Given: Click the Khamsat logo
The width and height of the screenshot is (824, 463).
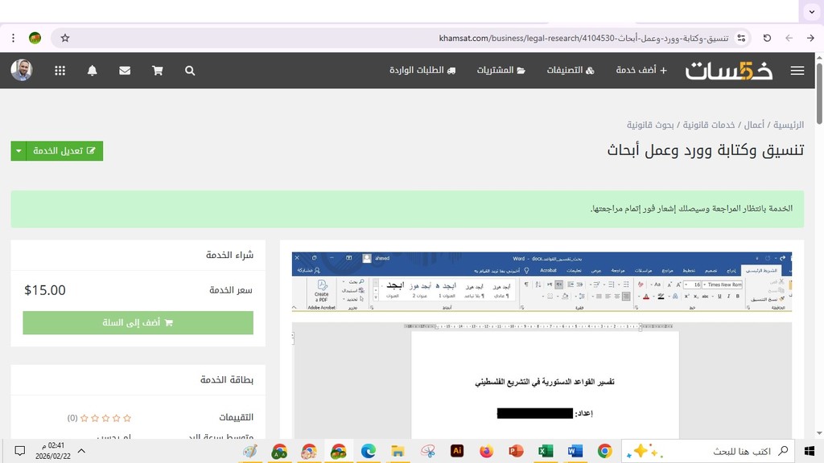Looking at the screenshot, I should coord(729,71).
